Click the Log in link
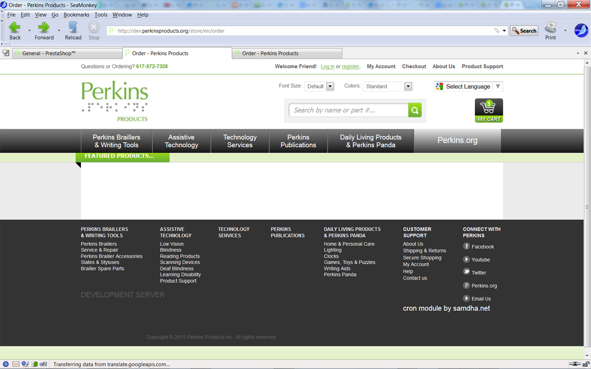The width and height of the screenshot is (591, 369). coord(328,66)
